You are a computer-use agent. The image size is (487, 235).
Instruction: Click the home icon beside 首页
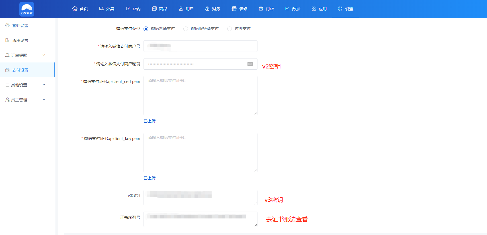coord(75,9)
